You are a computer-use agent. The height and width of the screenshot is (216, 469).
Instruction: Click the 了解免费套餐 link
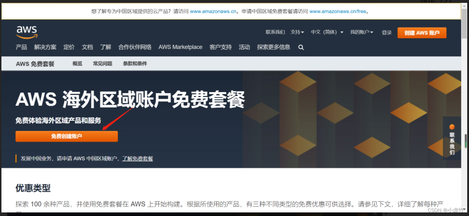138,159
